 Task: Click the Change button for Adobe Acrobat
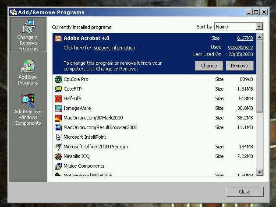click(209, 66)
